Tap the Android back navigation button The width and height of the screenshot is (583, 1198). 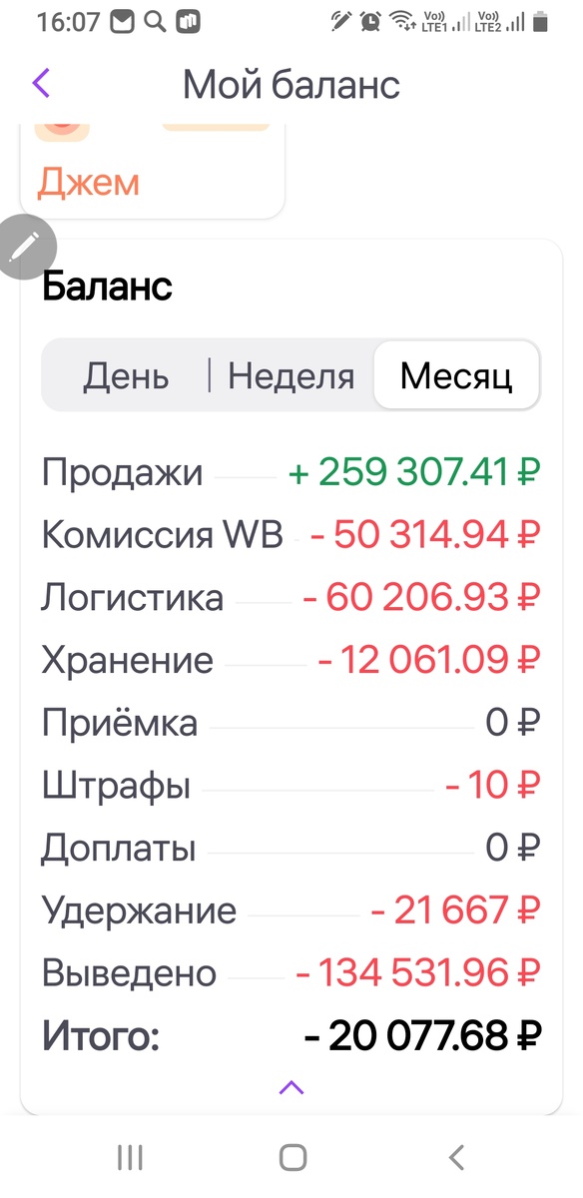[x=455, y=1157]
